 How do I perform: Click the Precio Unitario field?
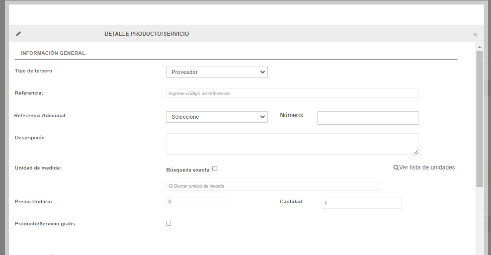[x=198, y=202]
